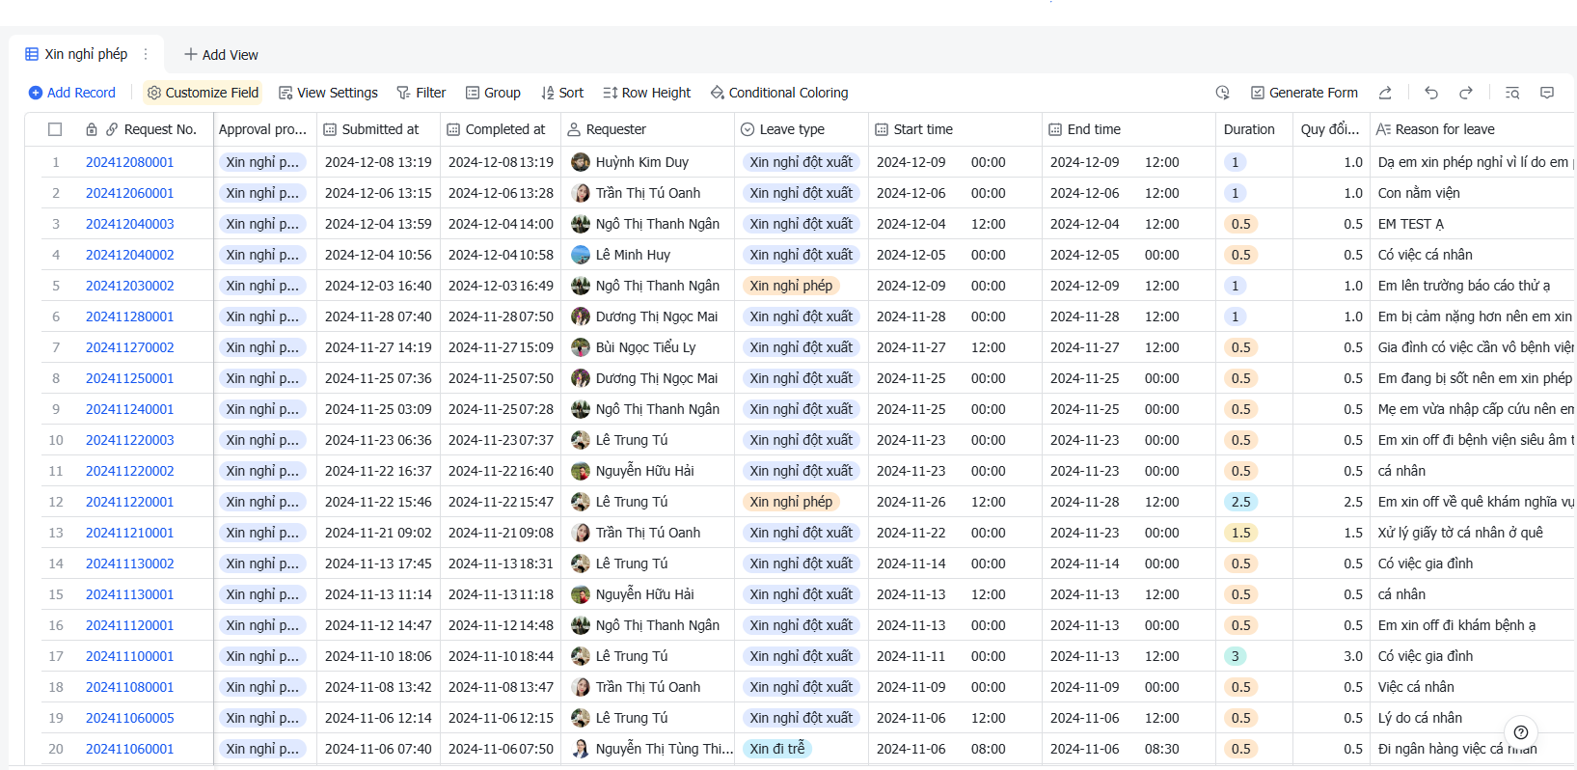Click link icon in Request No. header

tap(112, 129)
